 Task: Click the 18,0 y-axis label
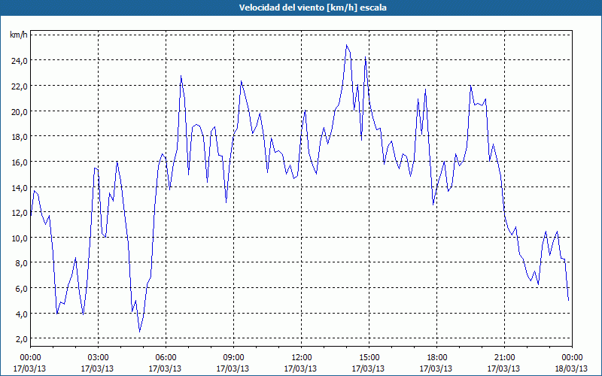tap(20, 137)
